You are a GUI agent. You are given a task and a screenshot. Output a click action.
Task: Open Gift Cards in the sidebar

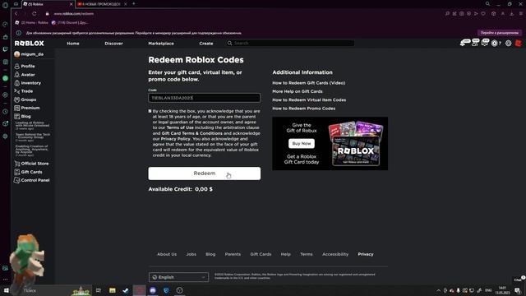point(28,172)
